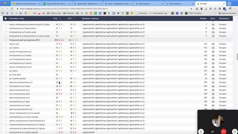Open the Другие закладки folder
The image size is (238, 134).
click(x=227, y=13)
